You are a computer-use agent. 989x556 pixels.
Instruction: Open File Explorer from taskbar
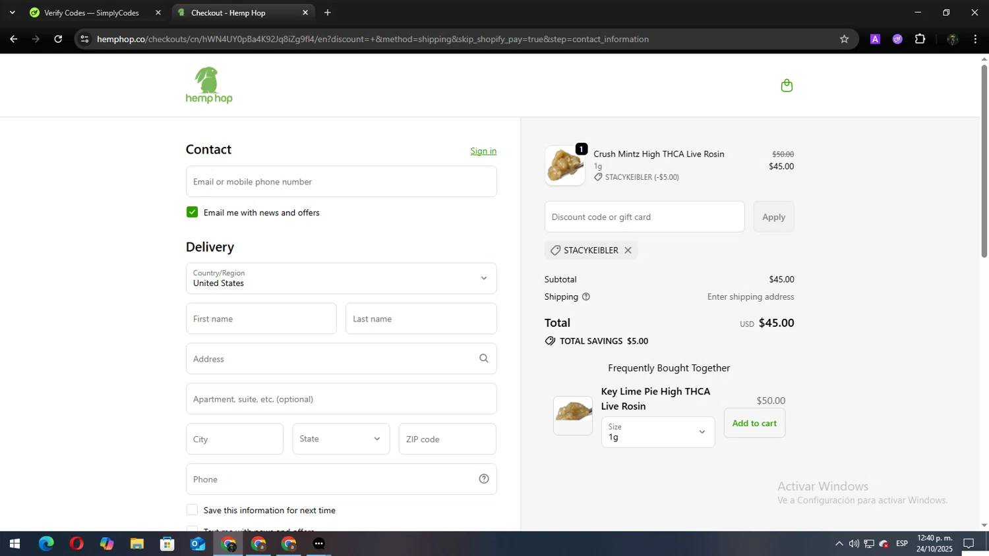[137, 543]
